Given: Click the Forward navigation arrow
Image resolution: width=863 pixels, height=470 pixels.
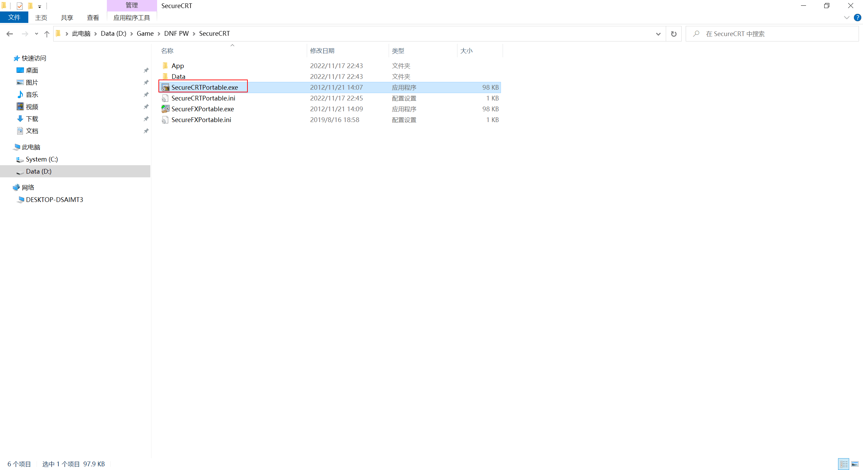Looking at the screenshot, I should [x=25, y=34].
